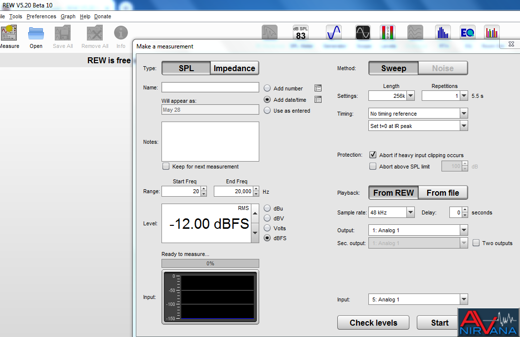The width and height of the screenshot is (520, 337).
Task: Open the RTA blue bars icon
Action: click(443, 33)
